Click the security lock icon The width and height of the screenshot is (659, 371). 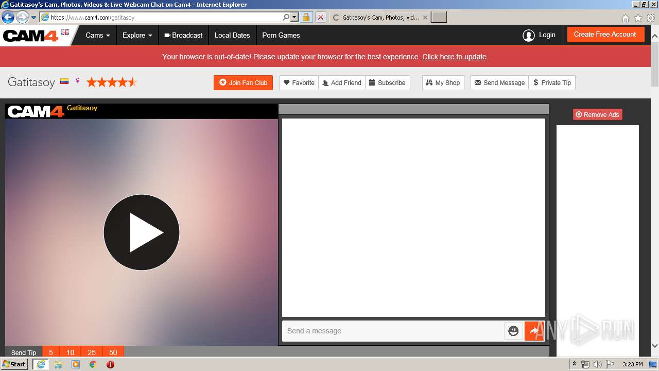pos(306,17)
